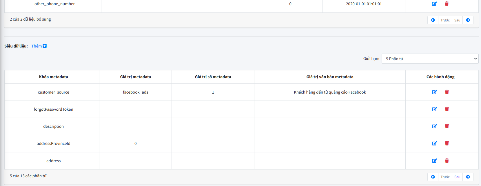The width and height of the screenshot is (481, 186).
Task: Delete the address metadata row
Action: pos(447,161)
